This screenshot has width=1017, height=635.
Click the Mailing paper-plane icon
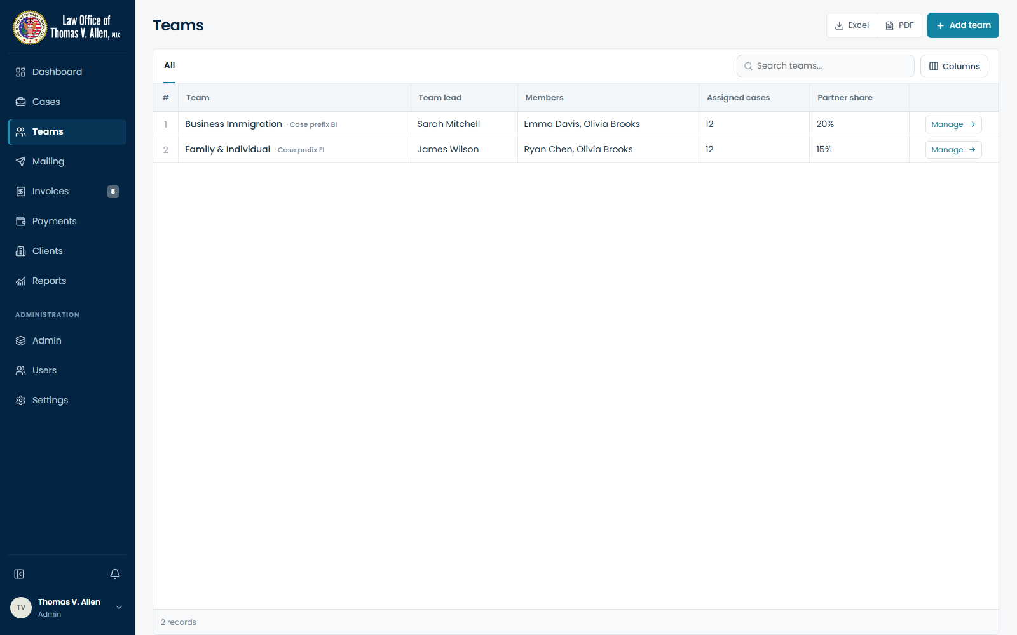tap(20, 161)
